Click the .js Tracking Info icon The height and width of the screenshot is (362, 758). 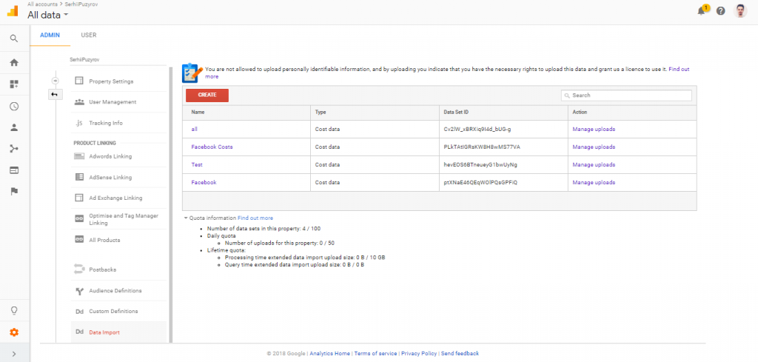click(x=79, y=123)
